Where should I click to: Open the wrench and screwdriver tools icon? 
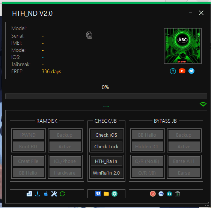coord(54,194)
